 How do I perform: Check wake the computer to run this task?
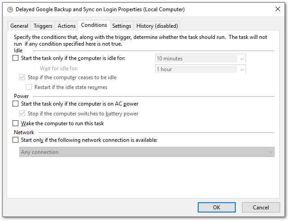(x=16, y=123)
